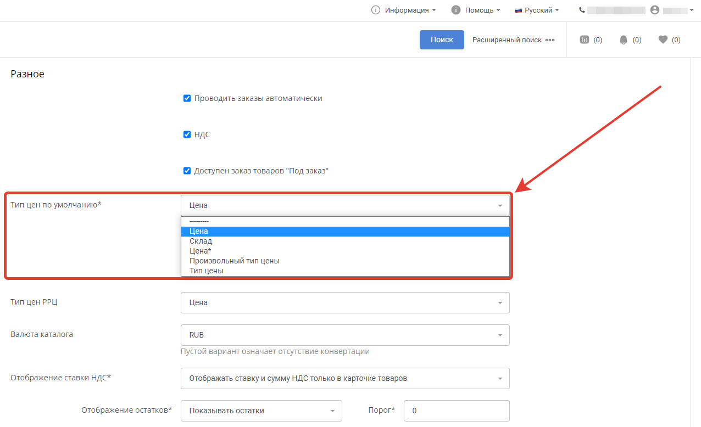Toggle the НДС checkbox
The image size is (701, 427).
point(187,134)
